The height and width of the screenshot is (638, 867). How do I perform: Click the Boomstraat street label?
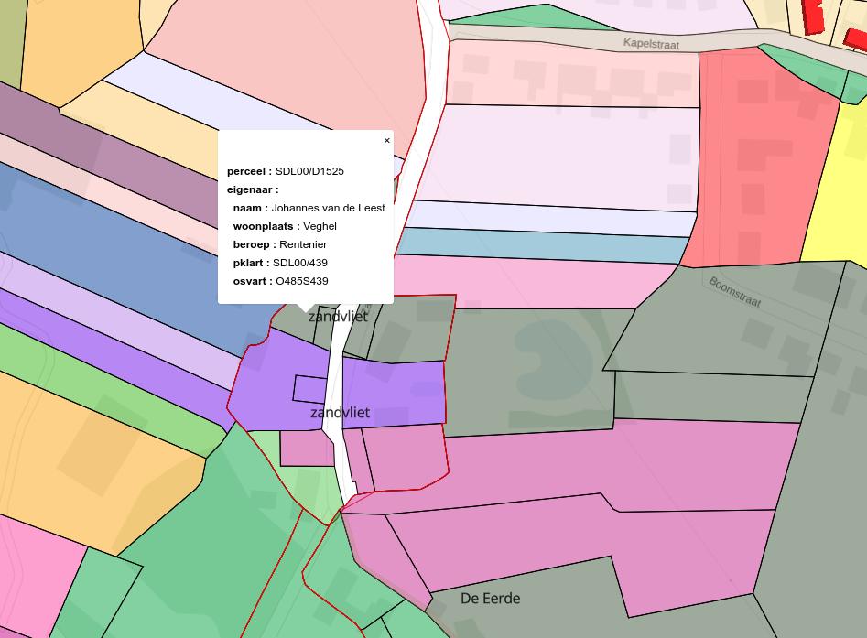(x=734, y=292)
